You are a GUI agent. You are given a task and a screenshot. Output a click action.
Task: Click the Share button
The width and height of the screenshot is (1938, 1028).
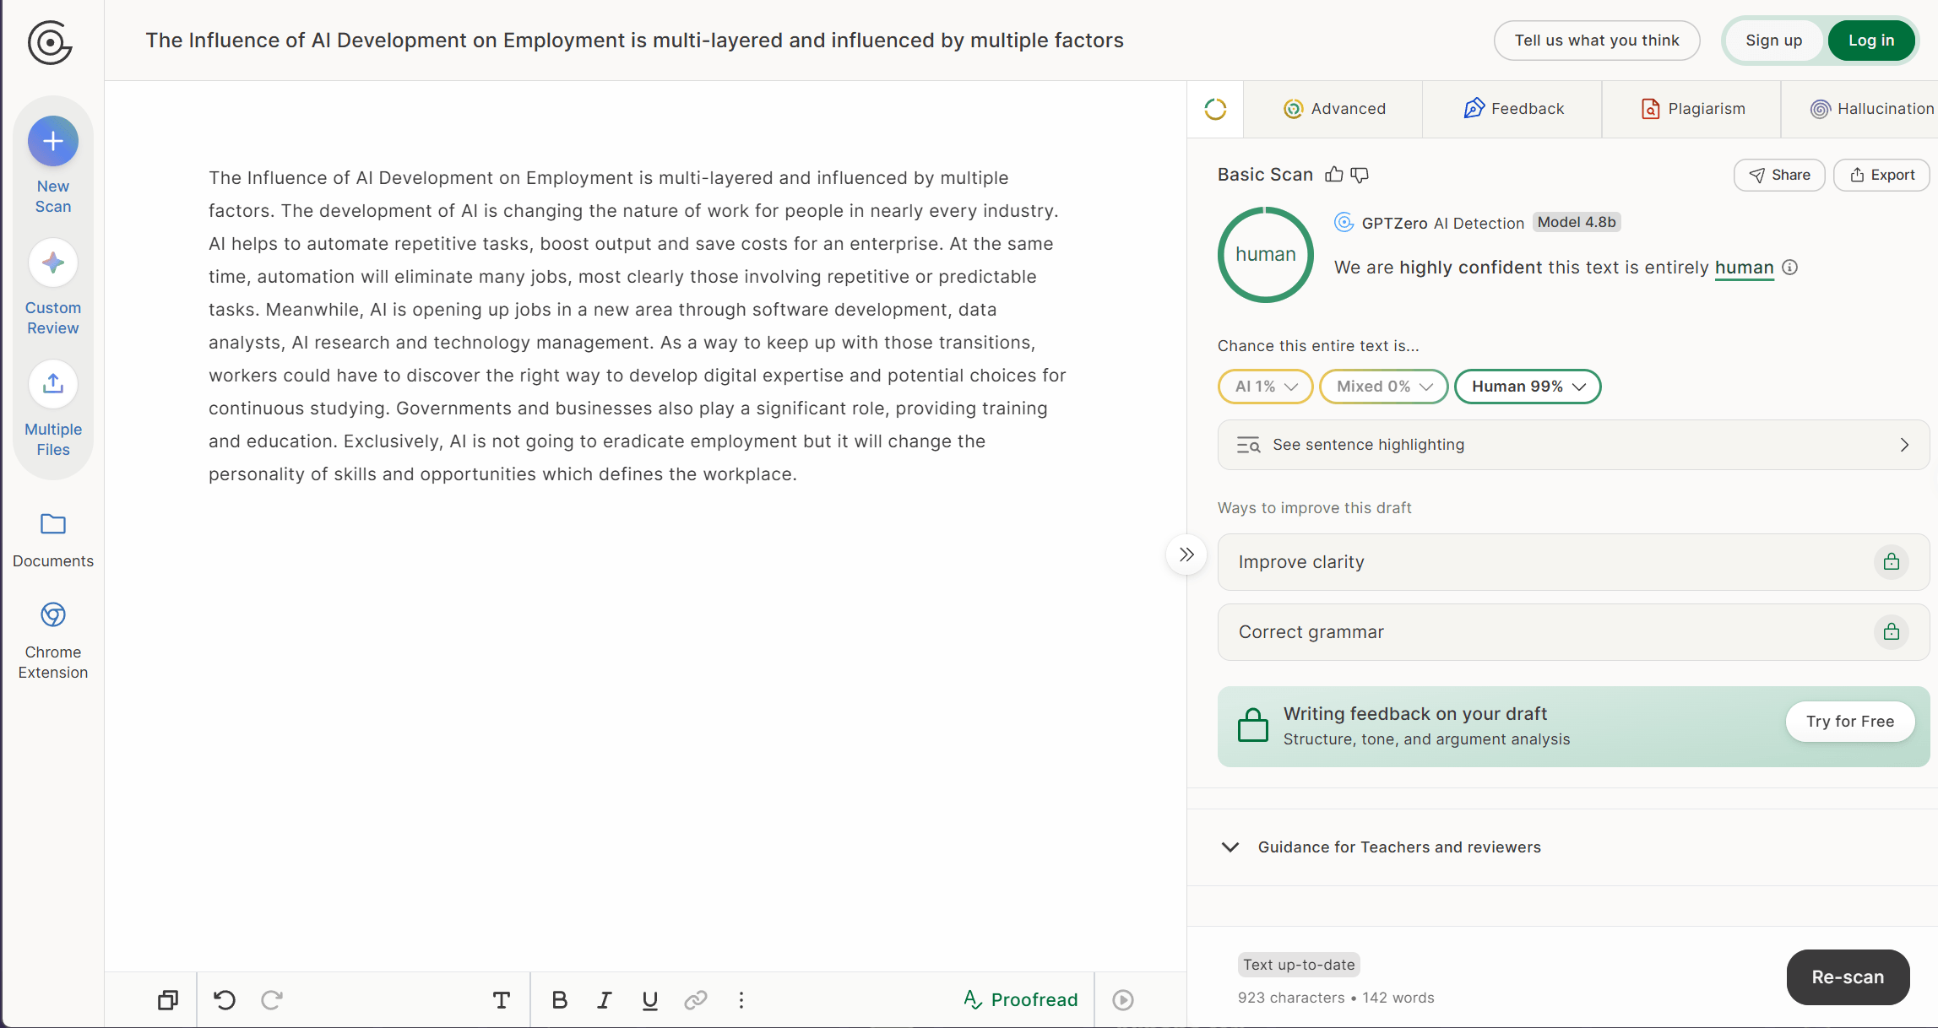(x=1779, y=175)
